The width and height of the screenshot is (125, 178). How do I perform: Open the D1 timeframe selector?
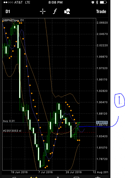8,12
